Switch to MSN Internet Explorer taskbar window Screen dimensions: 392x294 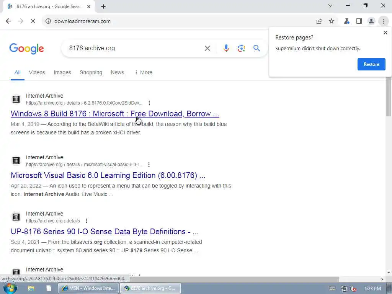(x=88, y=288)
